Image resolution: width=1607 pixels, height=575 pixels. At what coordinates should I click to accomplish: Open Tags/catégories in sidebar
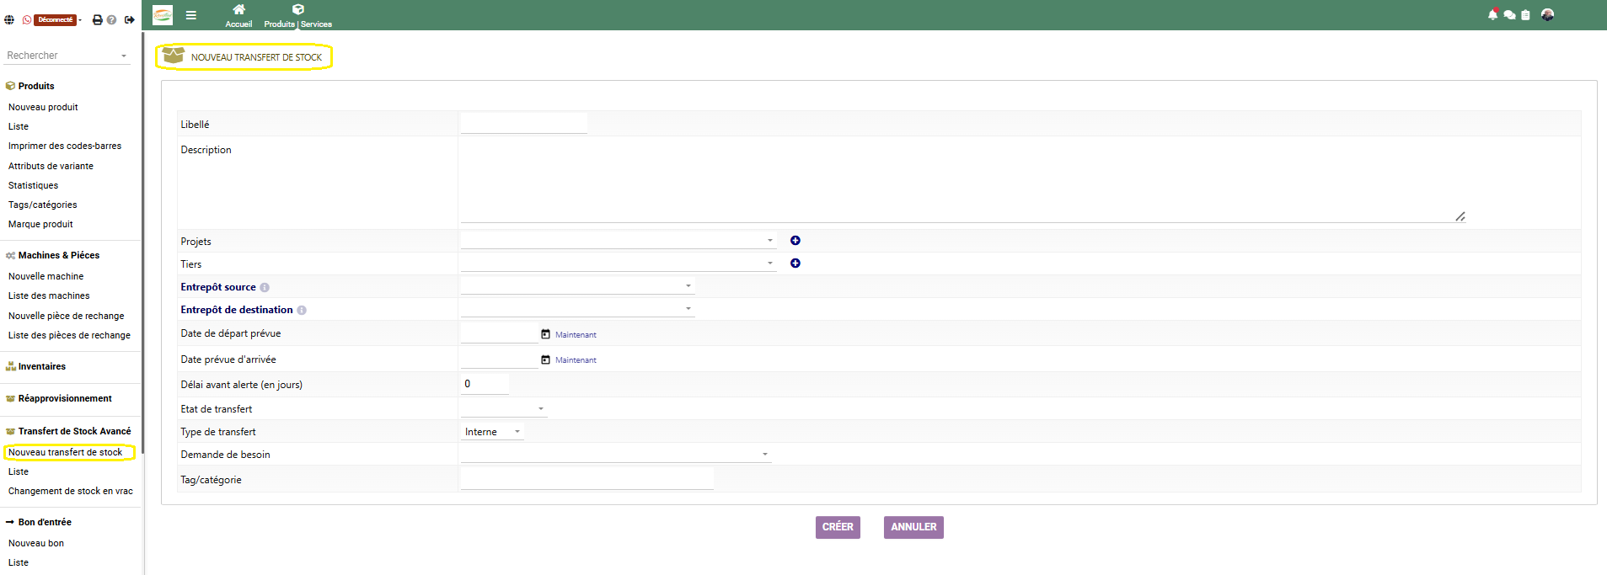tap(42, 205)
